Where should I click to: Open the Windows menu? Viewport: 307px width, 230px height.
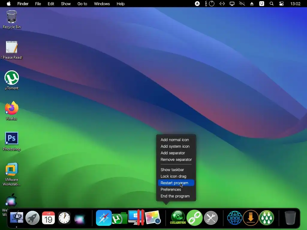(102, 4)
